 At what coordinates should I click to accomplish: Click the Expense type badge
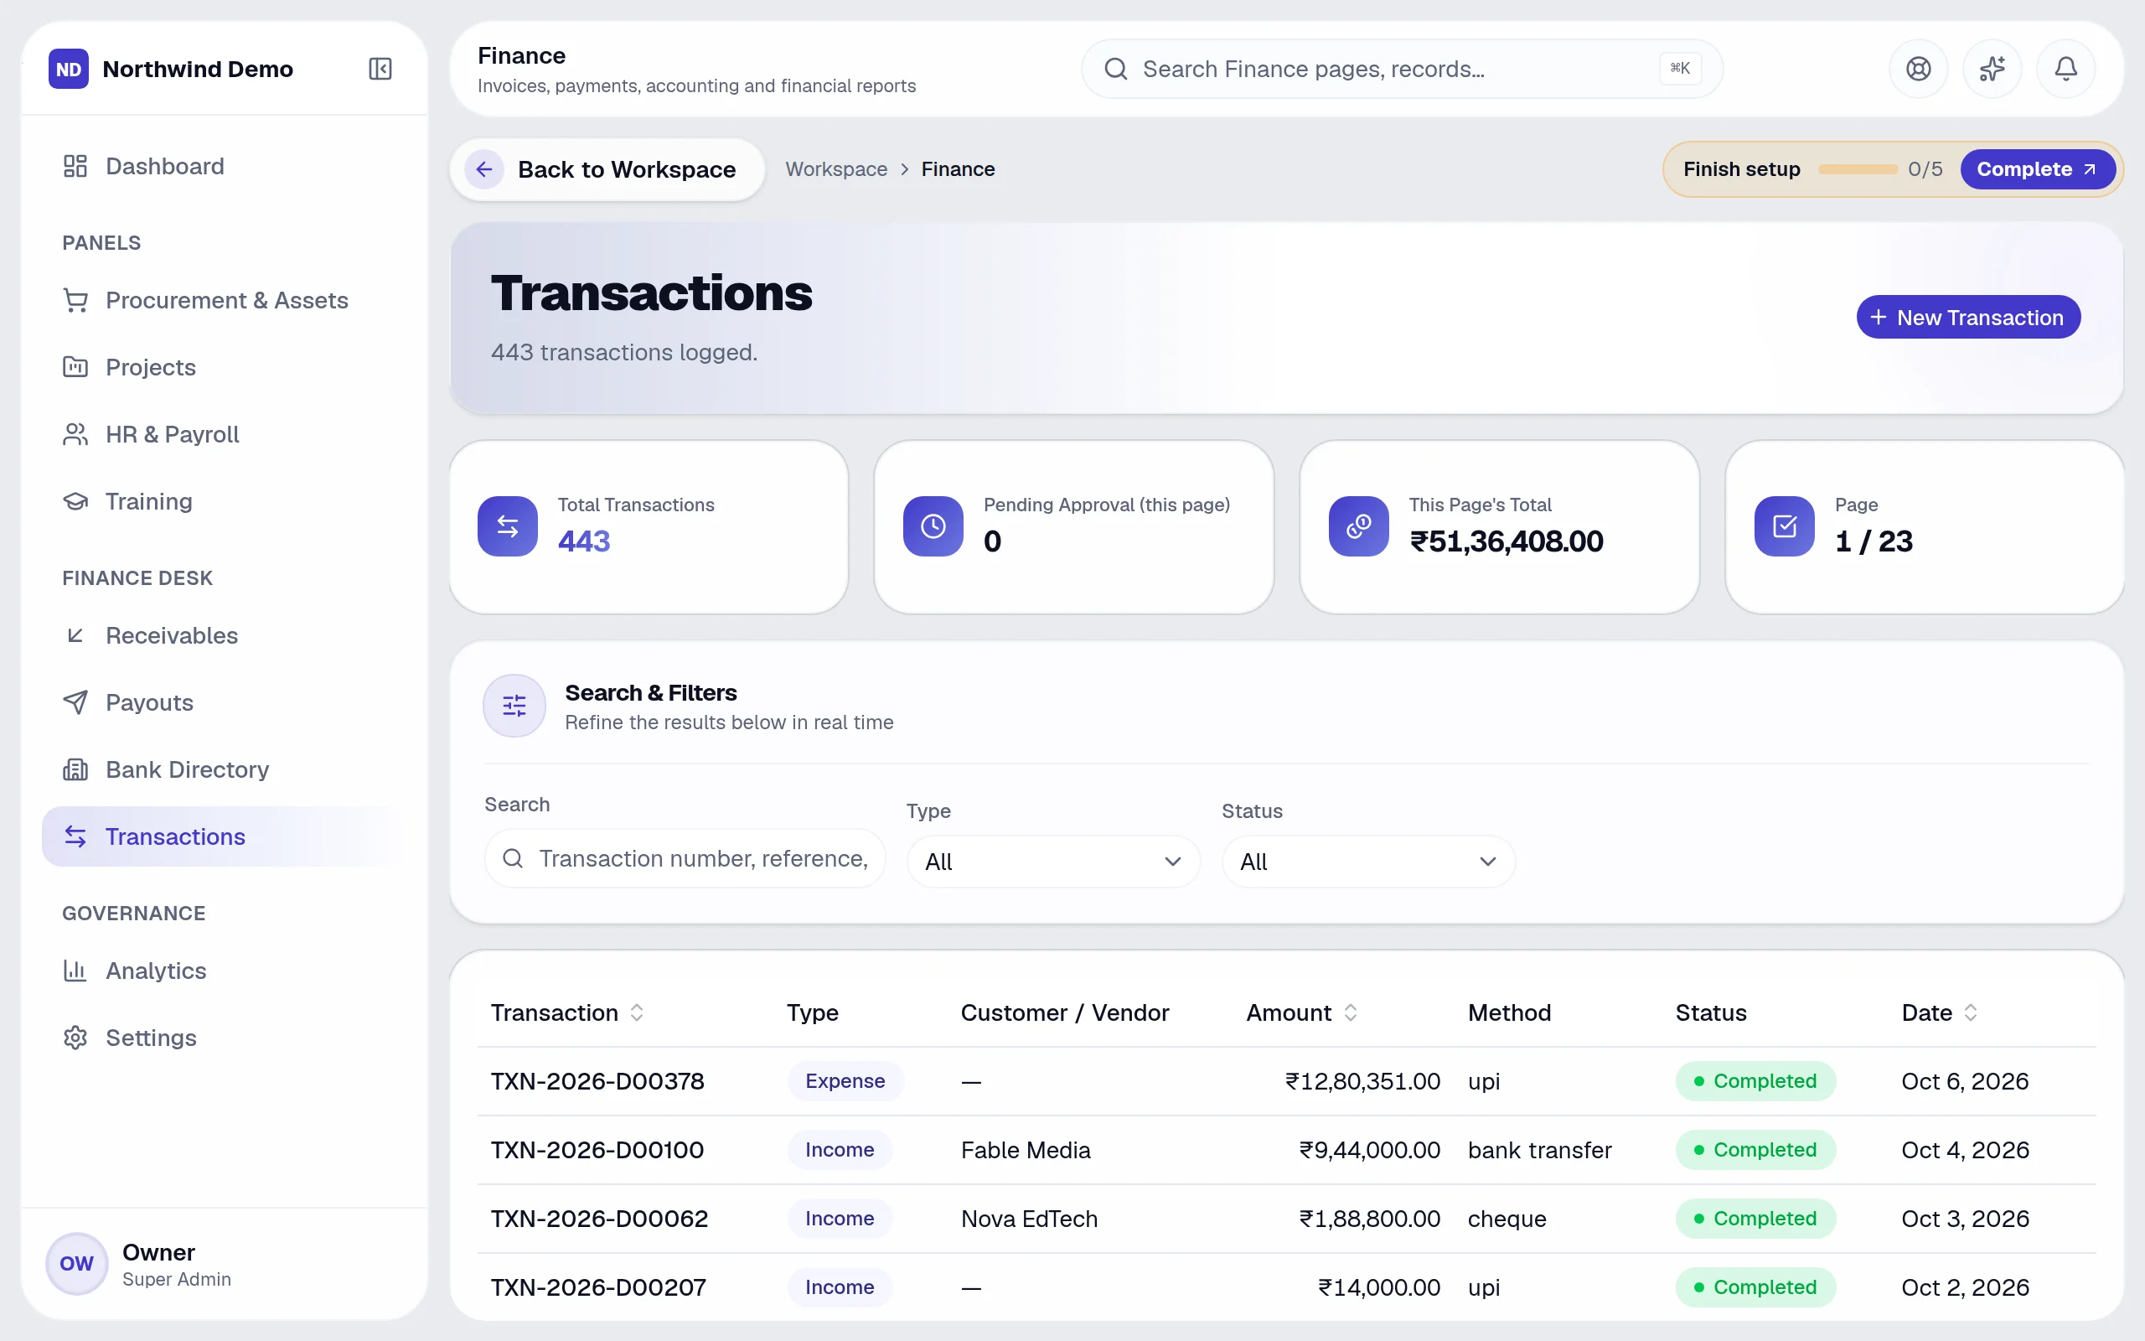tap(845, 1081)
